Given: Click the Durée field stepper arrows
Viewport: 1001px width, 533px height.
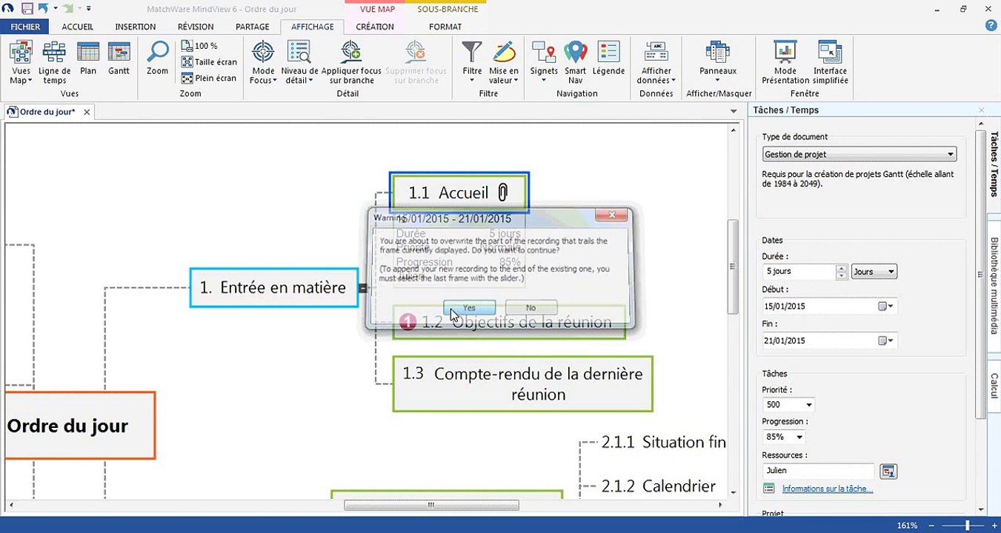Looking at the screenshot, I should click(841, 272).
